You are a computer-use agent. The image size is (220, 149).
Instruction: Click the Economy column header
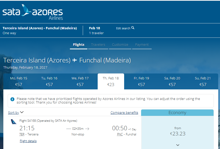[x=177, y=113]
